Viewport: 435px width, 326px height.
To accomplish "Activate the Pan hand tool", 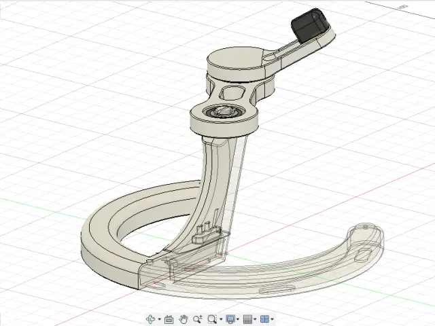I will pos(184,319).
